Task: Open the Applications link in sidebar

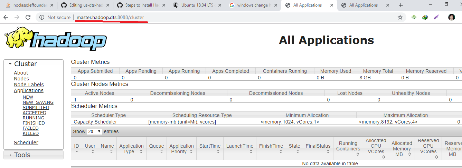Action: point(29,90)
